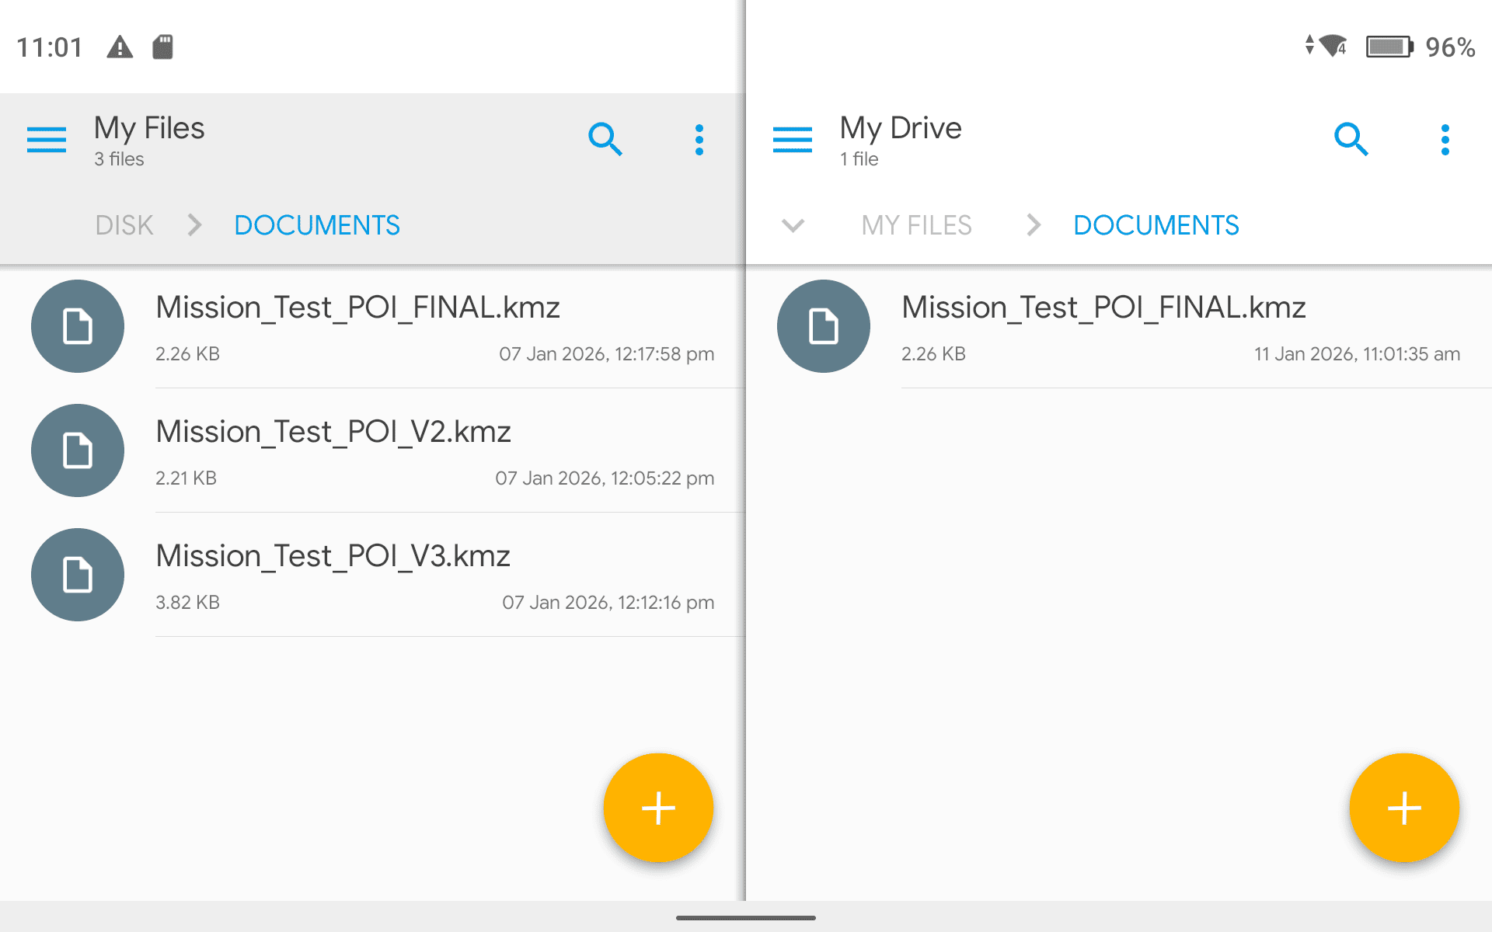1492x932 pixels.
Task: Search files in My Files pane
Action: [605, 140]
